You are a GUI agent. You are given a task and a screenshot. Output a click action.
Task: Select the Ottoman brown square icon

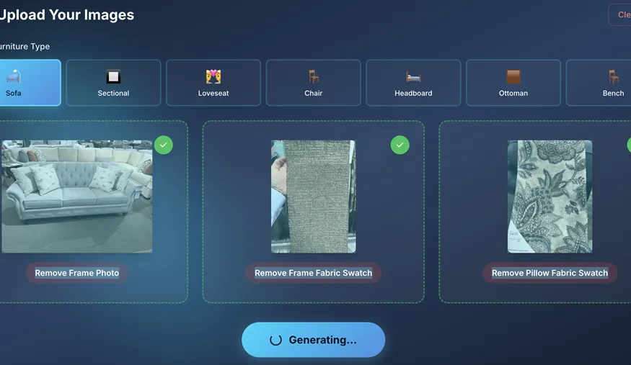point(513,76)
